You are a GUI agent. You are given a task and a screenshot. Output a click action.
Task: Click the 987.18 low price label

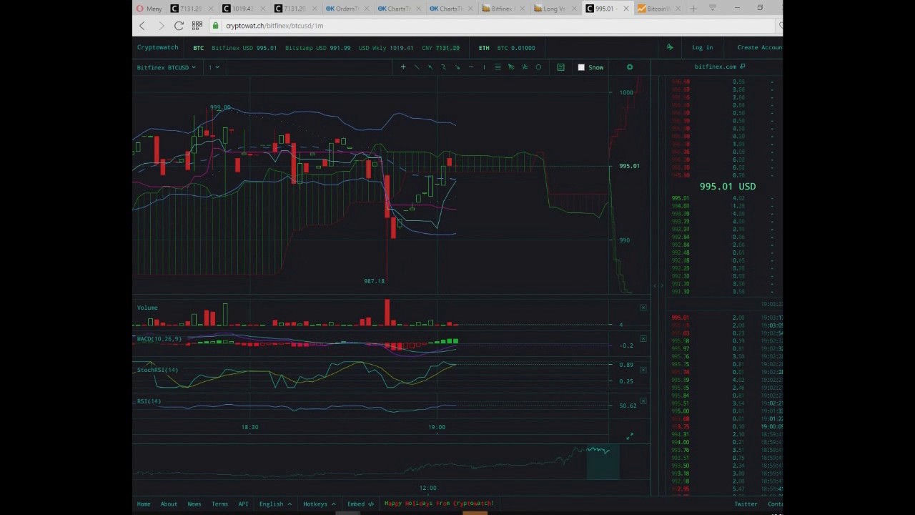coord(374,281)
